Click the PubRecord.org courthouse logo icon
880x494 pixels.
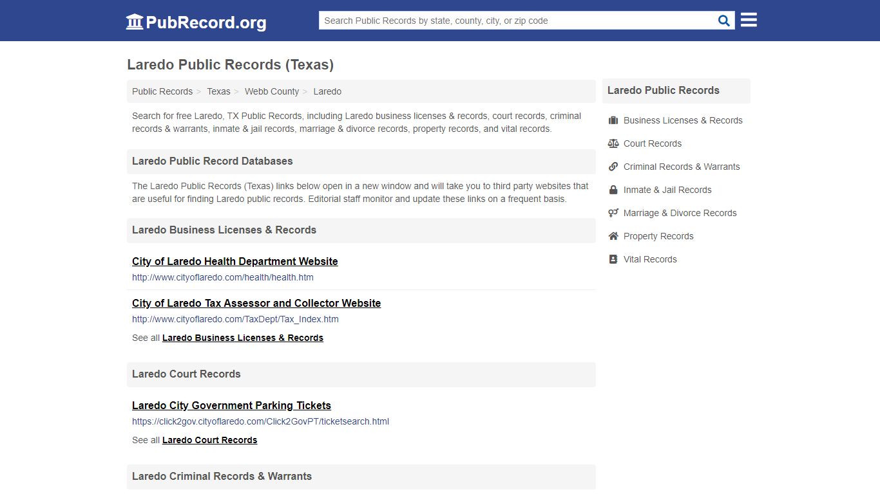135,22
